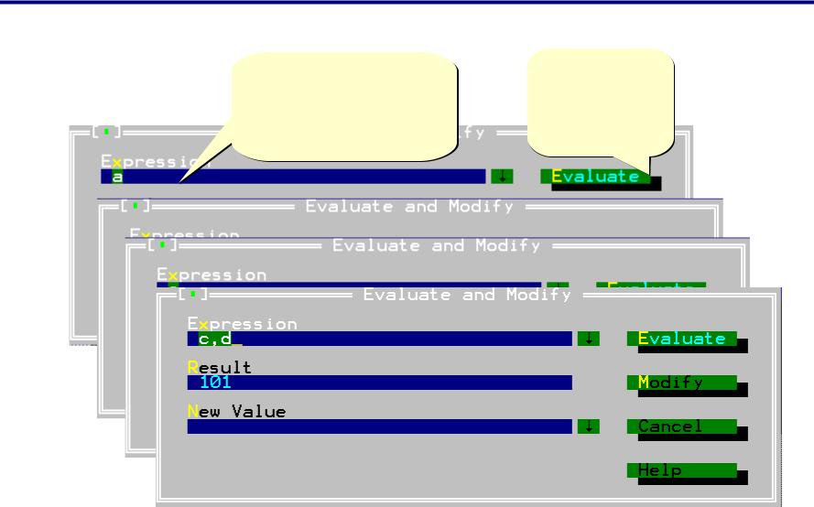Click the Expression field containing 'c,d'
Image resolution: width=814 pixels, height=507 pixels.
(x=379, y=339)
